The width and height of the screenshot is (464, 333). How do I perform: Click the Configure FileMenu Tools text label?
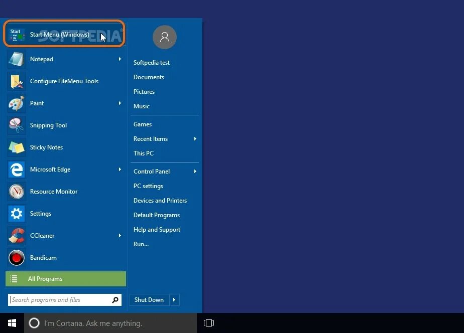64,81
